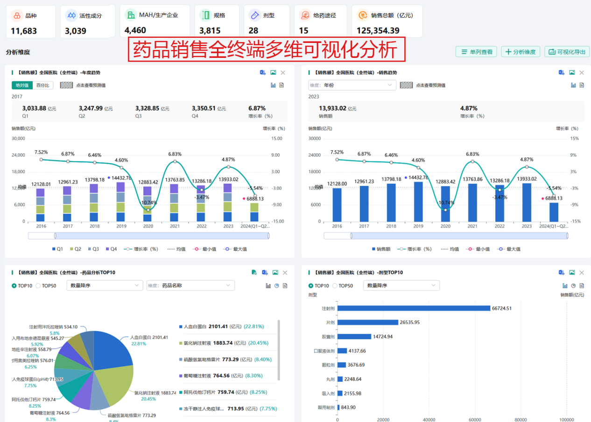This screenshot has width=591, height=422.
Task: Click the 给药途径 card icon
Action: (x=305, y=15)
